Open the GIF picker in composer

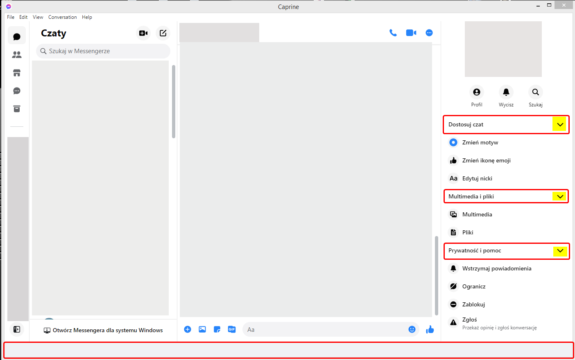coord(232,329)
